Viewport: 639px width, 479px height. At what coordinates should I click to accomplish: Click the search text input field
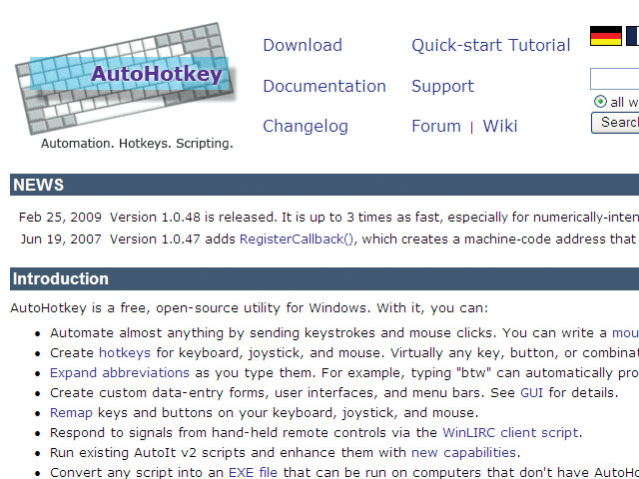click(x=615, y=79)
